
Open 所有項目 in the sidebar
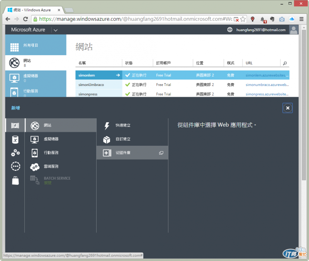click(x=36, y=45)
